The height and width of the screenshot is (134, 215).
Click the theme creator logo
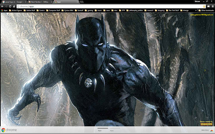click(x=206, y=124)
